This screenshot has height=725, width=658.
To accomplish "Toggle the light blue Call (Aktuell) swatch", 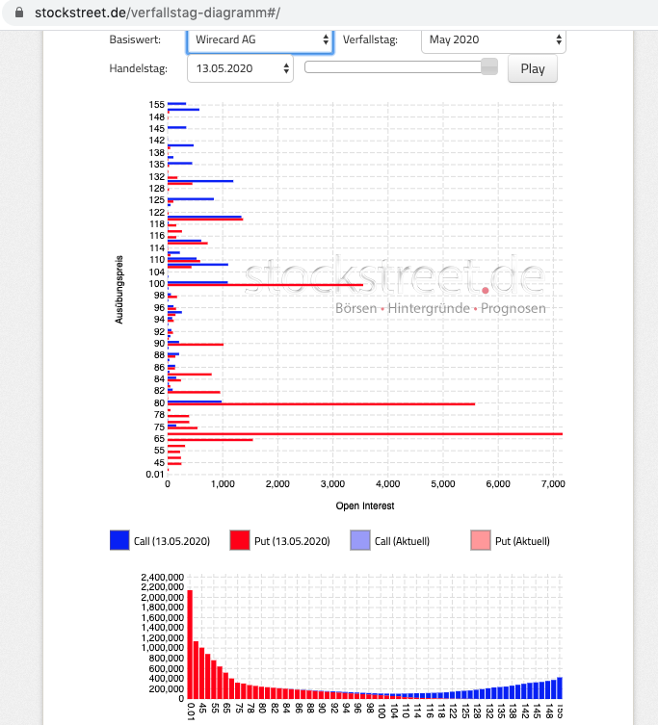I will [359, 540].
